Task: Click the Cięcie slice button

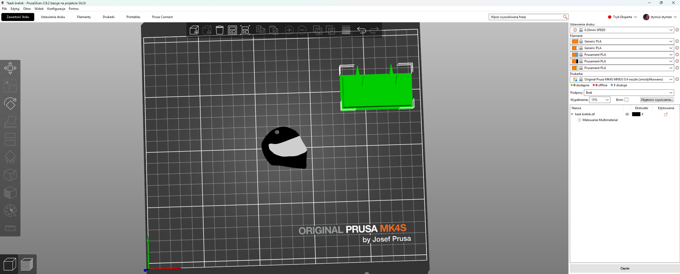Action: coord(625,268)
